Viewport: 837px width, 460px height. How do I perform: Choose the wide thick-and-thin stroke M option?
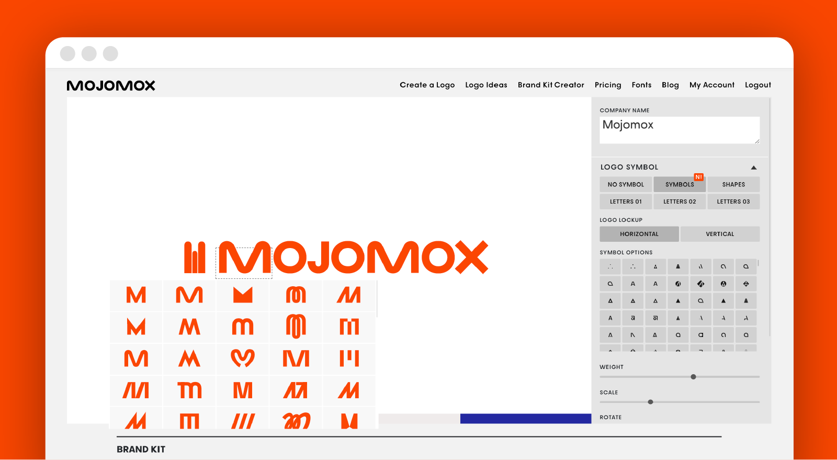pos(296,358)
